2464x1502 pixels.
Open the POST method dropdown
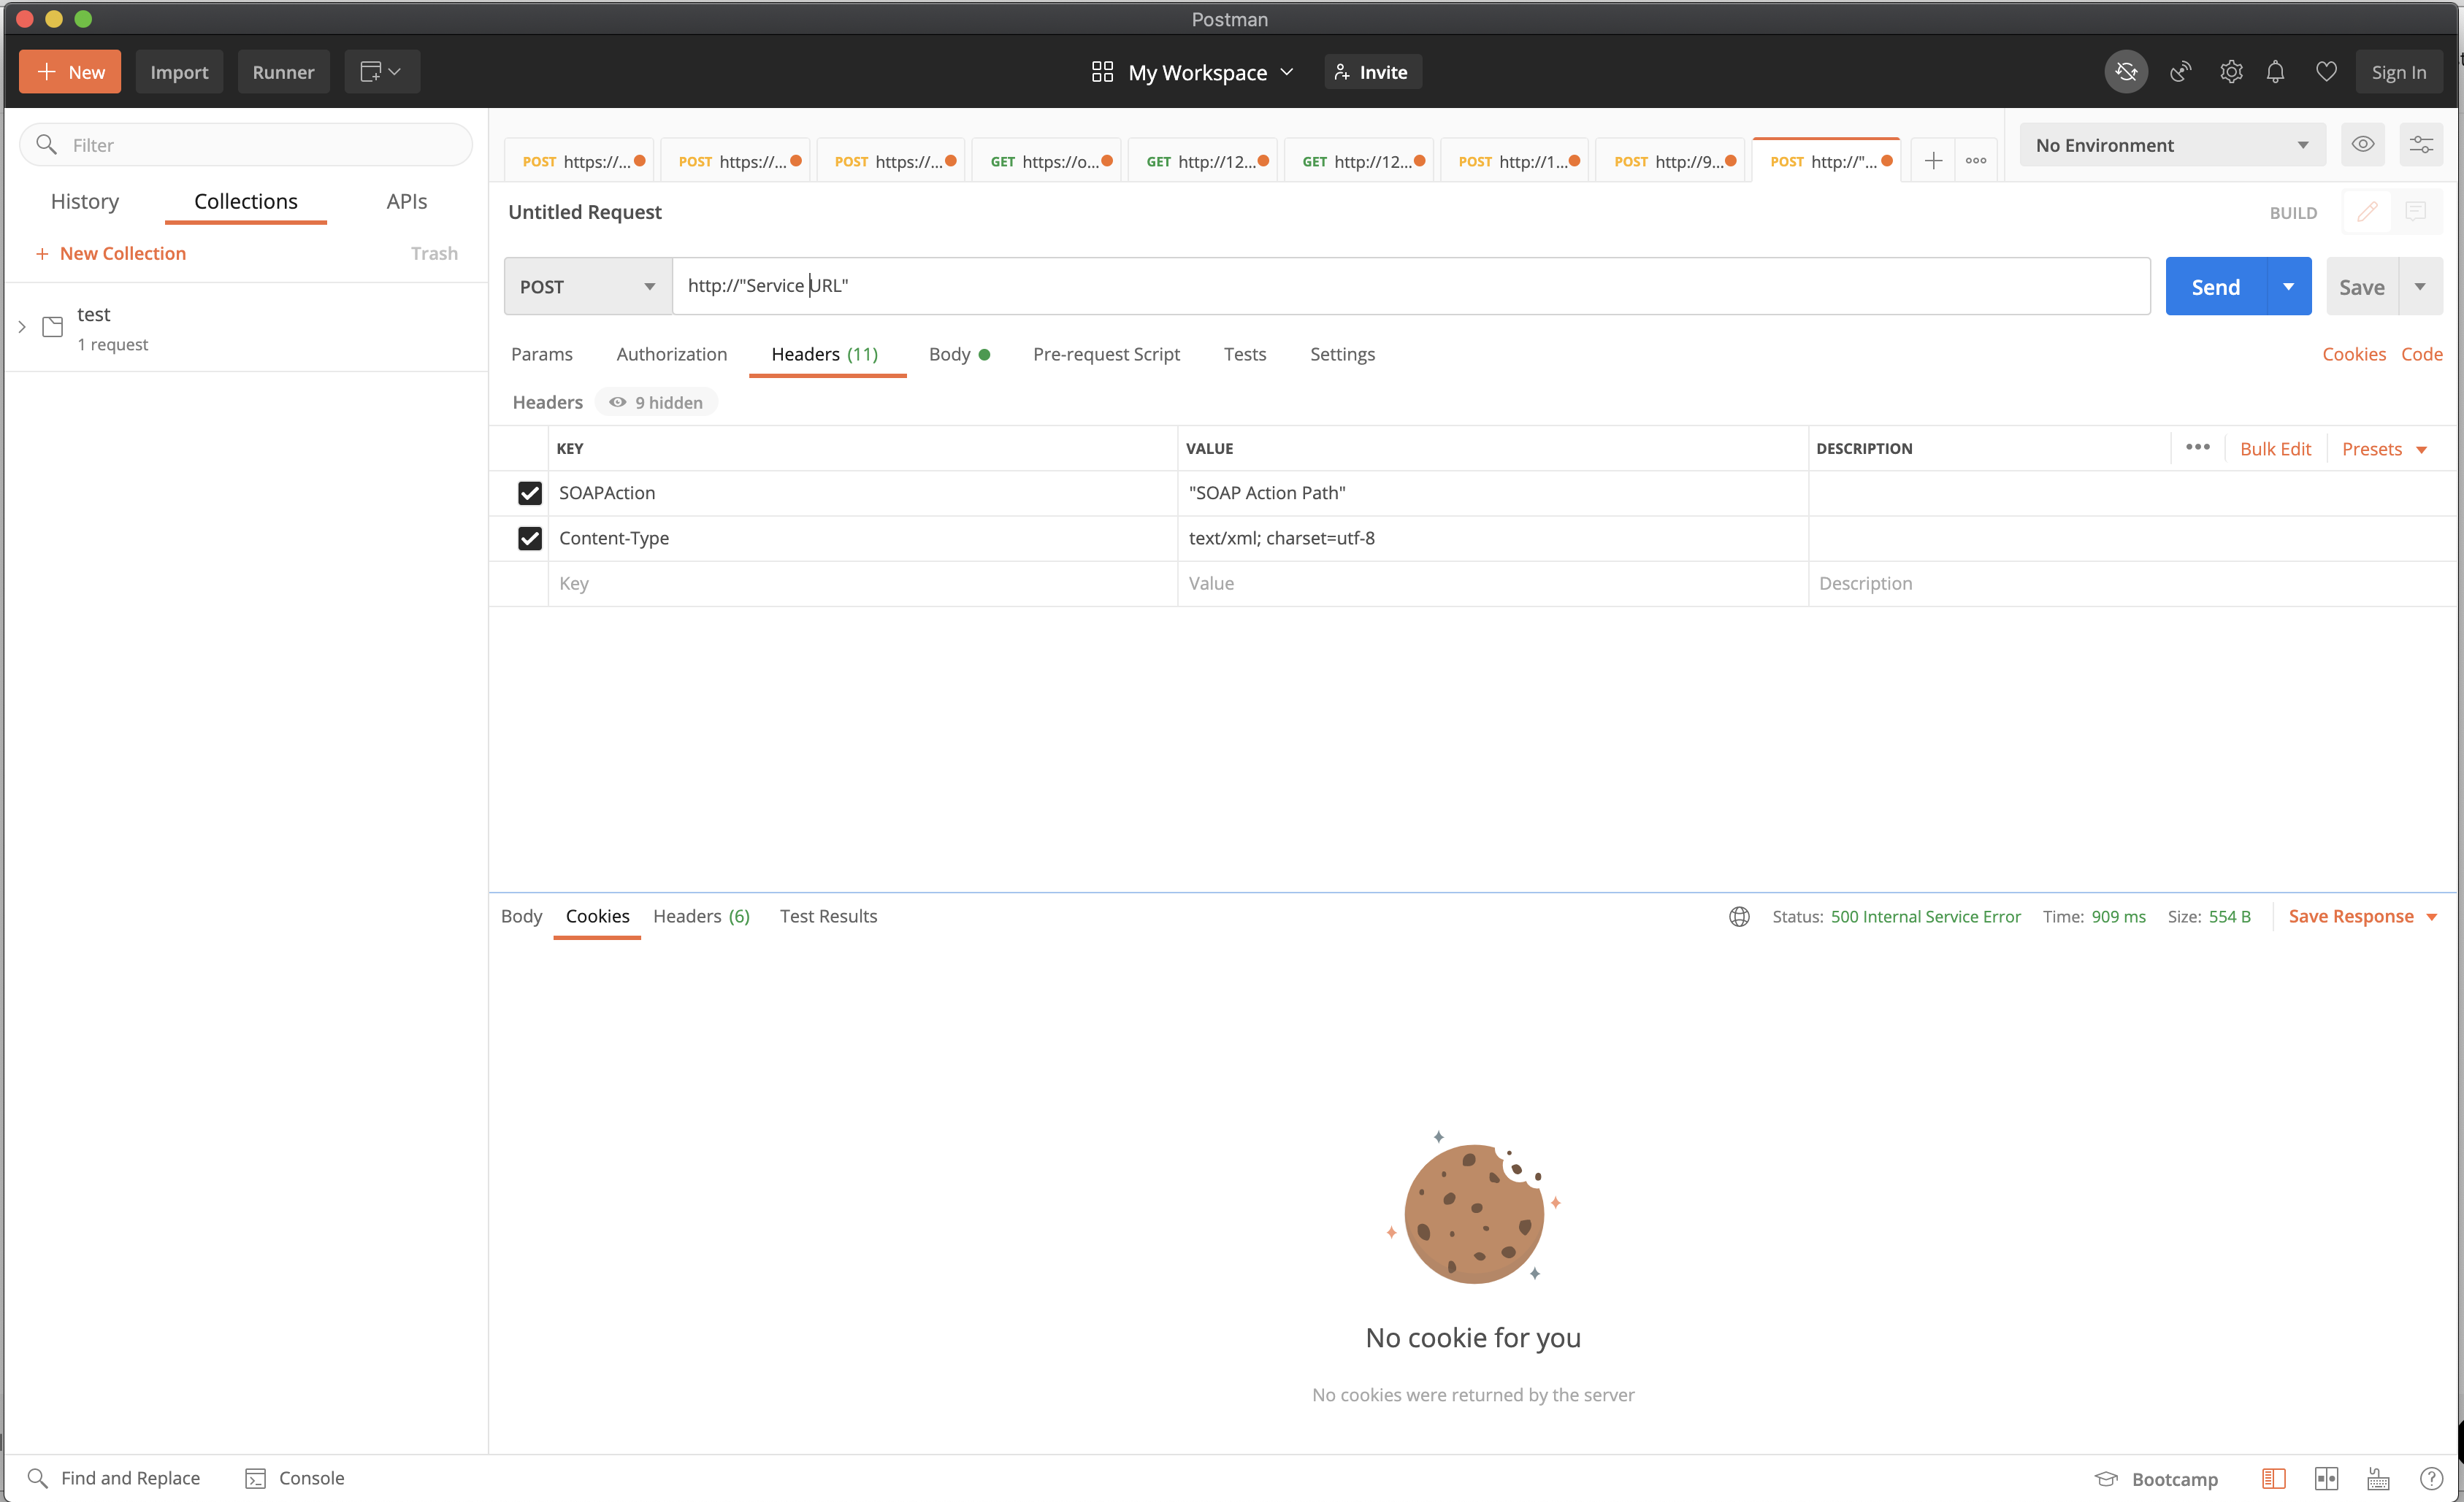(x=587, y=287)
